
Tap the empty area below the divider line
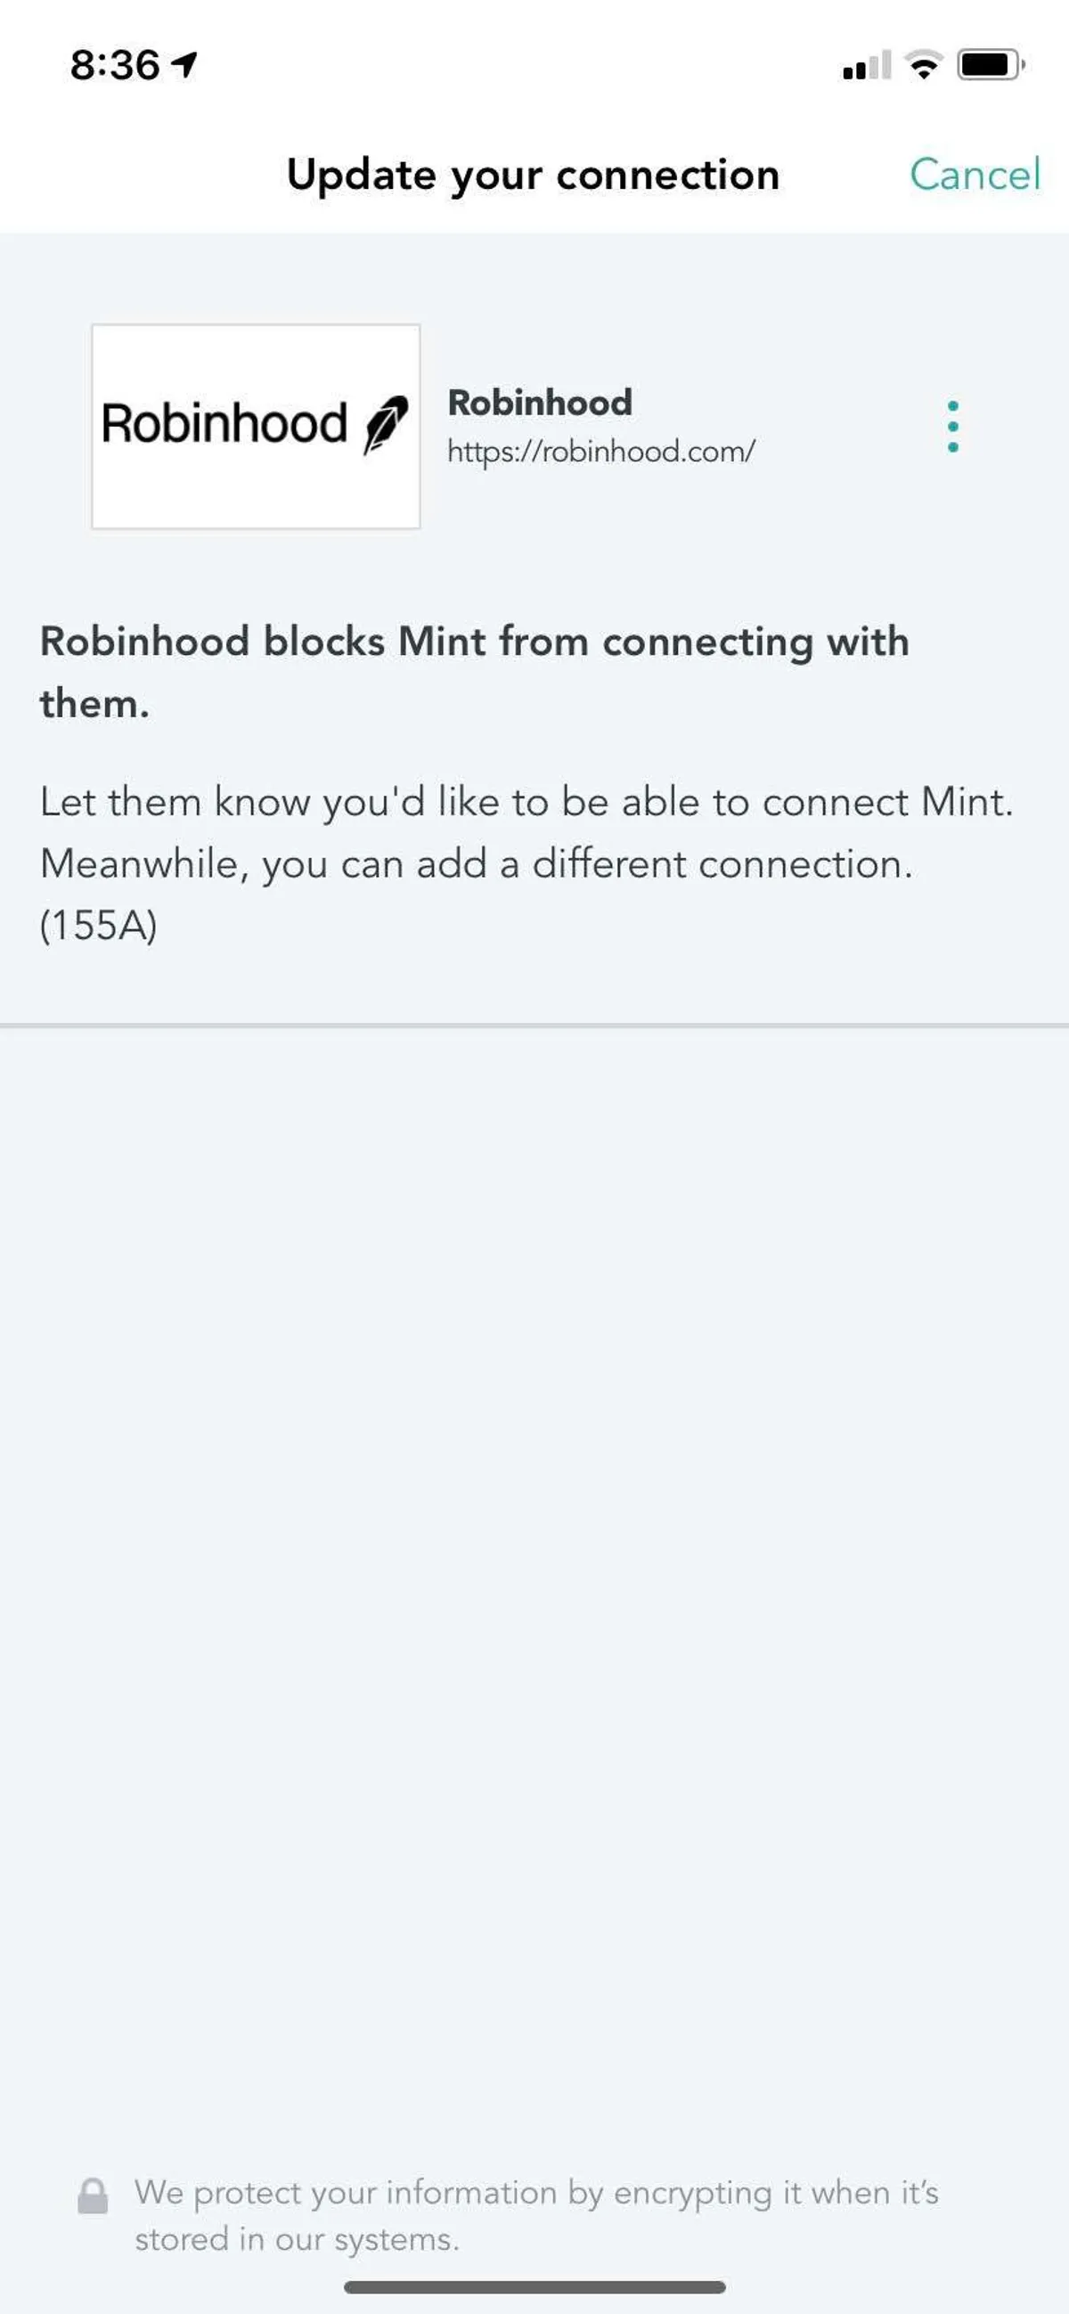click(x=534, y=1527)
